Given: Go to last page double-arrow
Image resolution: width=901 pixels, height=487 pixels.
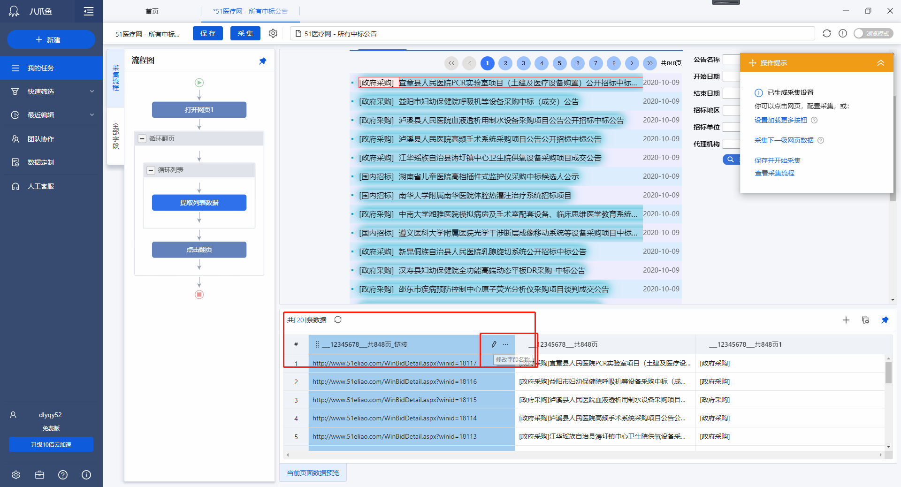Looking at the screenshot, I should coord(650,63).
